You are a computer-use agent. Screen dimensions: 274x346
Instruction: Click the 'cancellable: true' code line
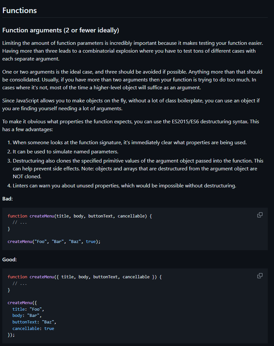point(33,328)
